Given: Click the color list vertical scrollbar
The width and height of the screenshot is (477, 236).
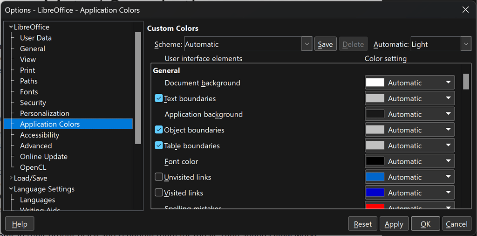Looking at the screenshot, I should tap(466, 140).
